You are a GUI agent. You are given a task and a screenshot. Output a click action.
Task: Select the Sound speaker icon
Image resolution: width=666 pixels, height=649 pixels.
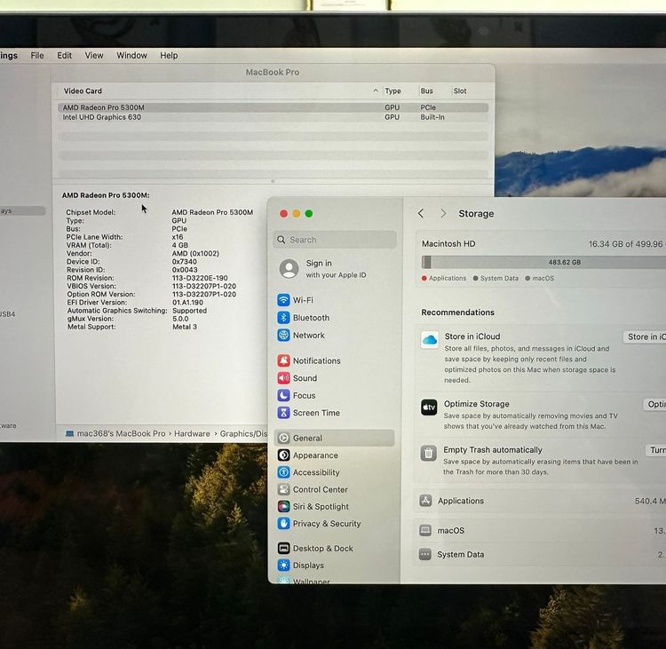click(x=283, y=378)
